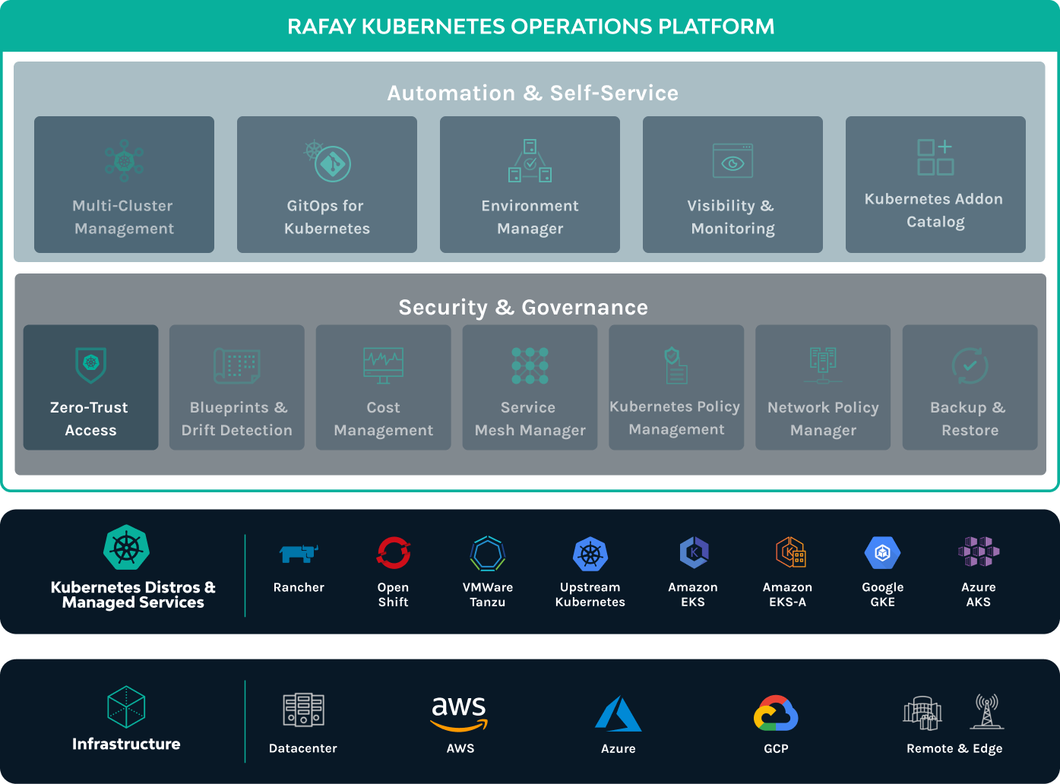This screenshot has height=784, width=1060.
Task: Click the Kubernetes Distros & Managed Services text
Action: [133, 595]
